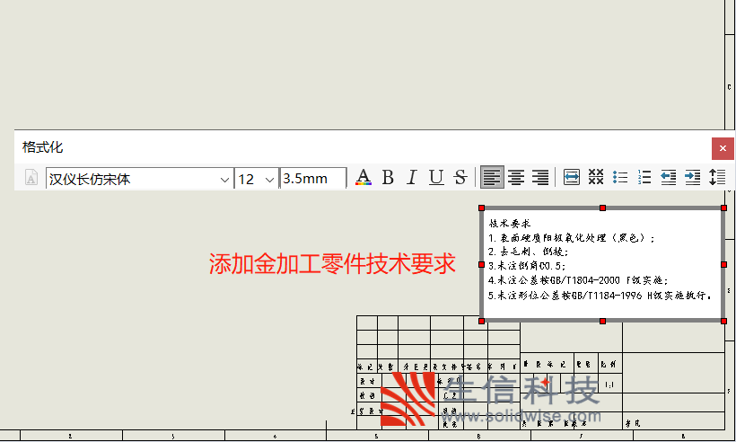Align text right
The height and width of the screenshot is (442, 736).
click(x=540, y=178)
